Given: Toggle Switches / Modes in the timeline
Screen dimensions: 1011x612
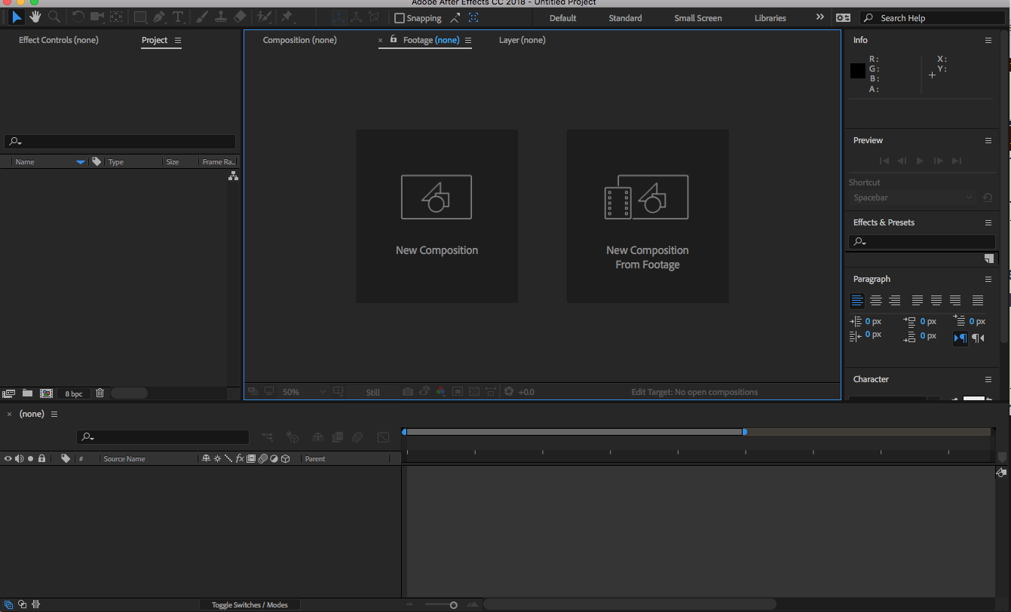Looking at the screenshot, I should pos(250,604).
